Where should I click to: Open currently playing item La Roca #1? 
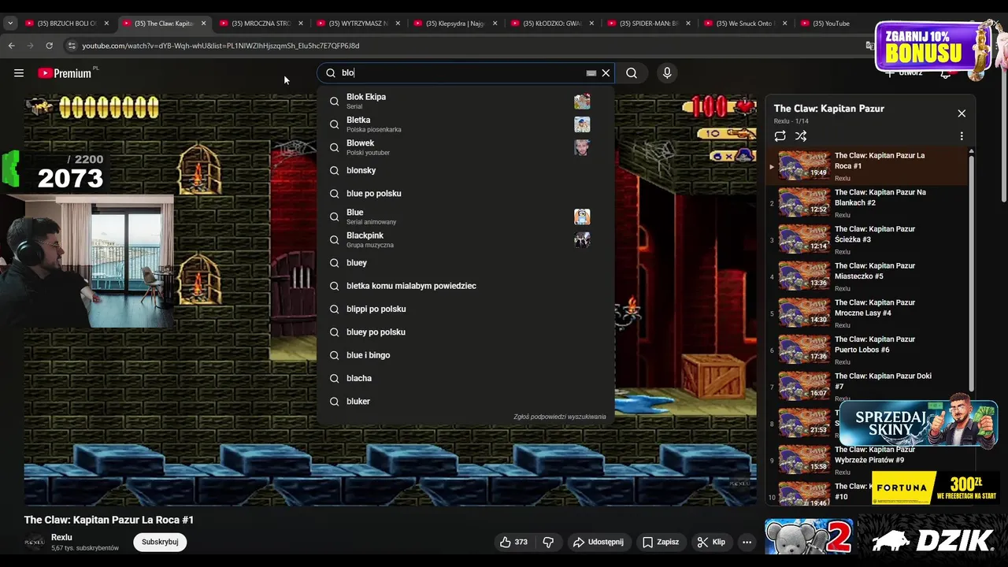(x=865, y=166)
